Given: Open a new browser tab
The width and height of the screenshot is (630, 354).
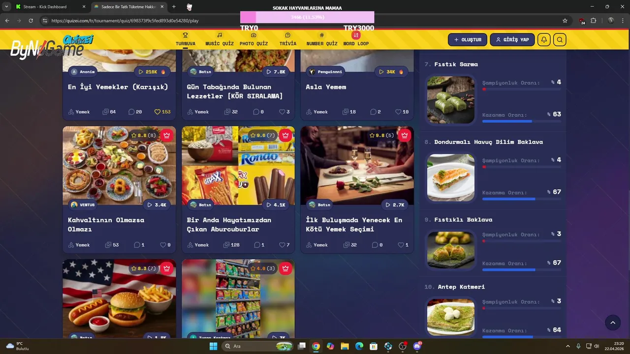Looking at the screenshot, I should pyautogui.click(x=174, y=7).
